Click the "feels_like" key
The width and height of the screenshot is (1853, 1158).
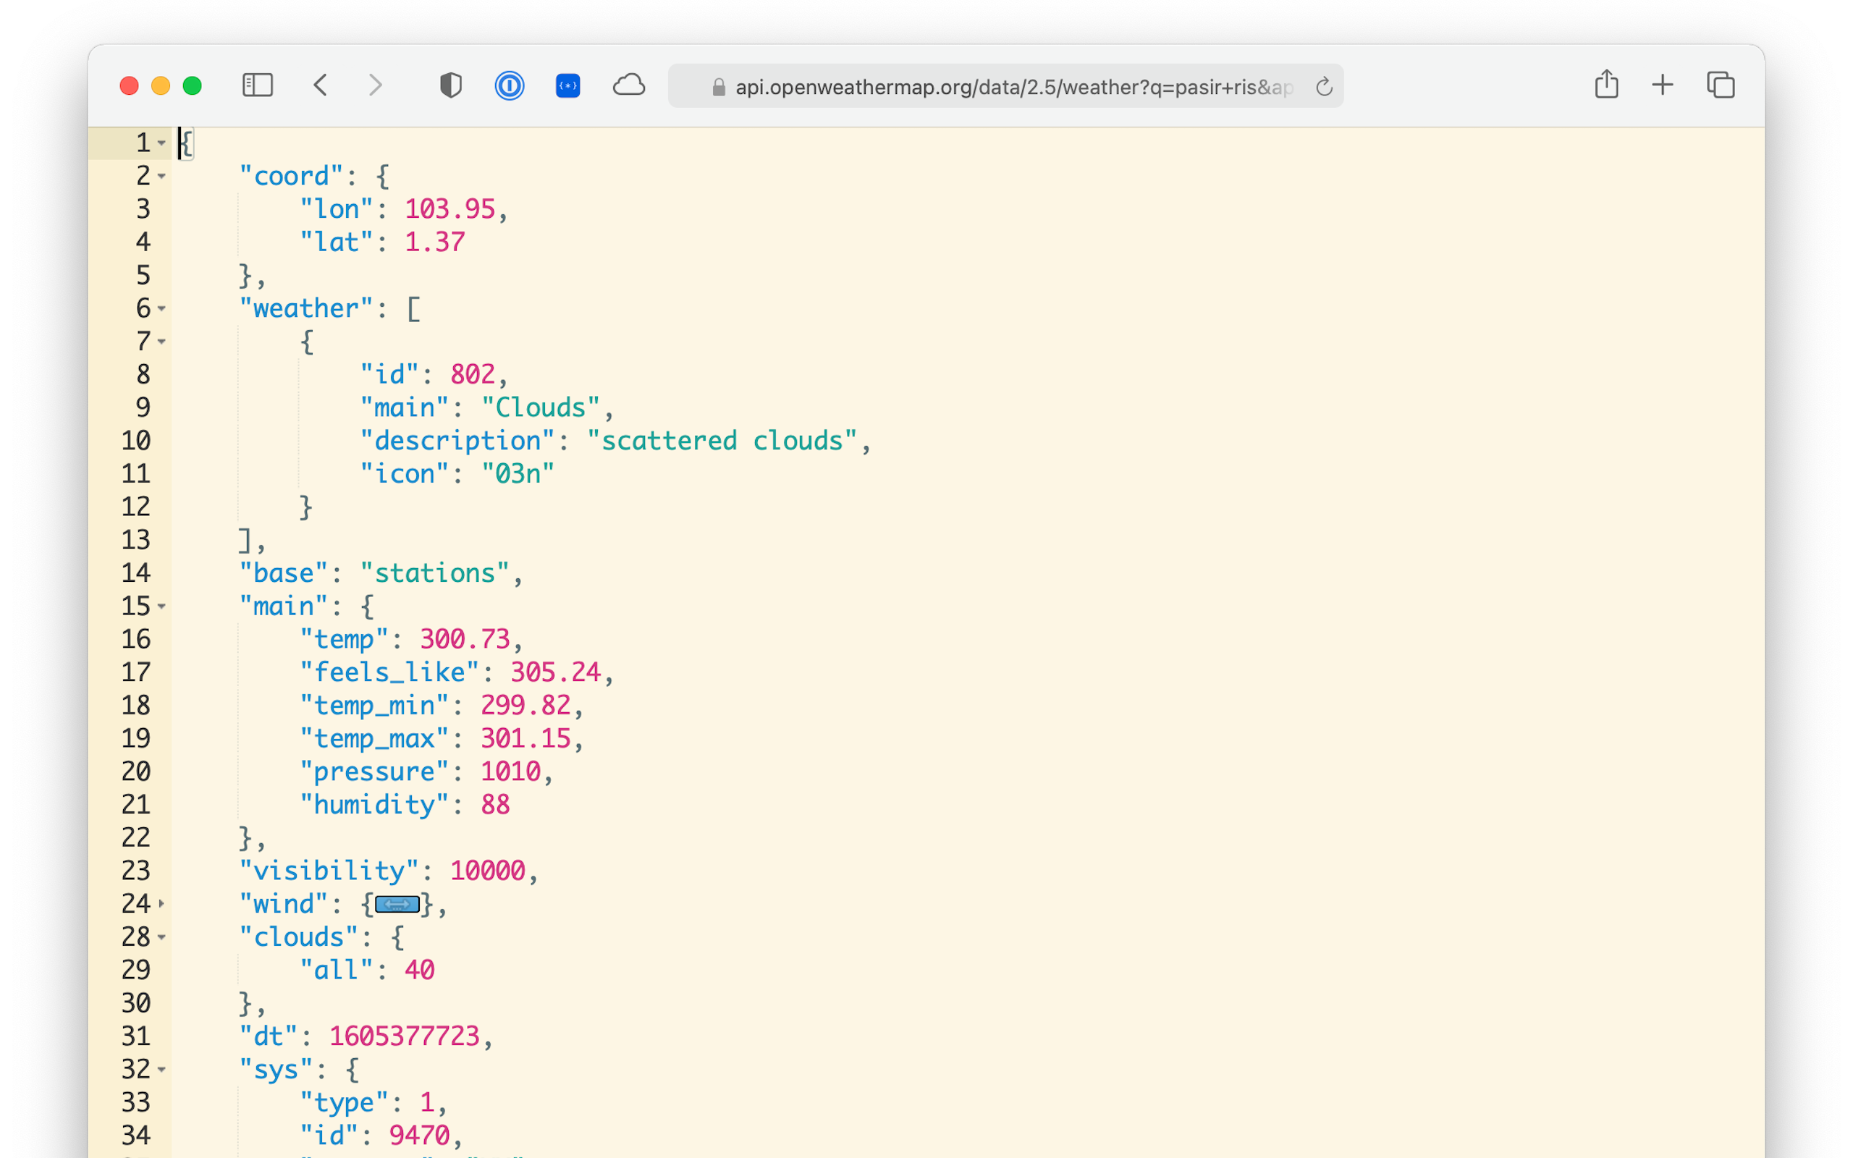tap(389, 672)
